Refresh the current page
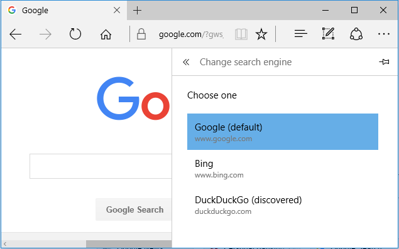 click(x=75, y=34)
